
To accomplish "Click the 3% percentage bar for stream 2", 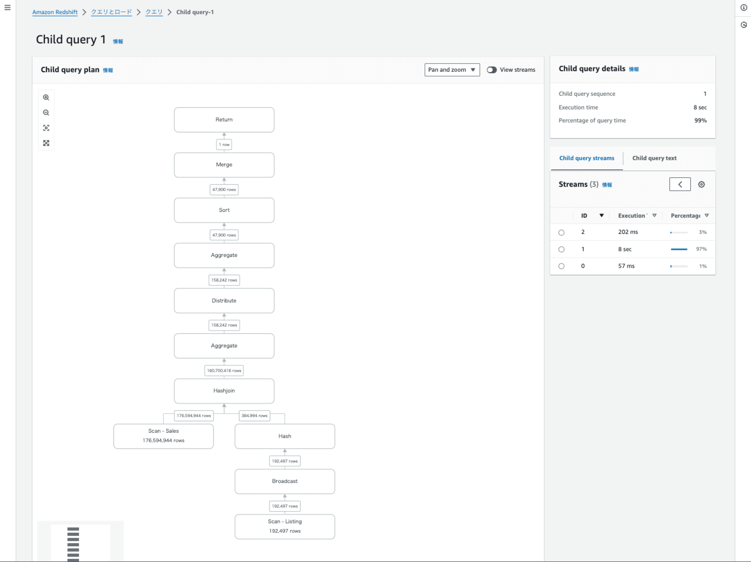I will click(x=679, y=233).
